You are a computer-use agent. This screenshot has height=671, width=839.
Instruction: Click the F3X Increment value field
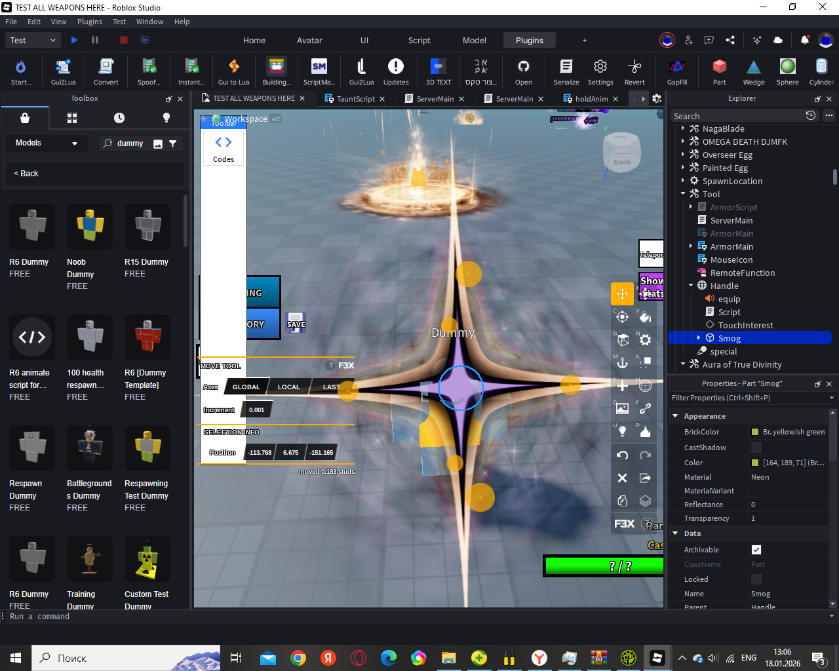257,410
